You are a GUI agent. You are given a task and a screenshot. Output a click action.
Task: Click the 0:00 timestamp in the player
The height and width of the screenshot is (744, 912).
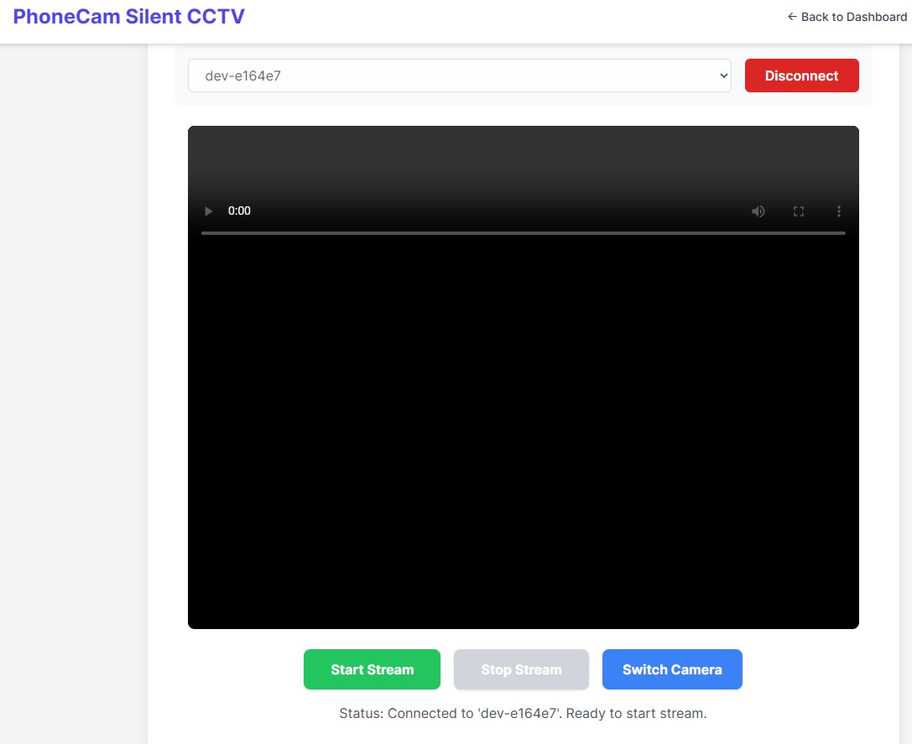(239, 211)
